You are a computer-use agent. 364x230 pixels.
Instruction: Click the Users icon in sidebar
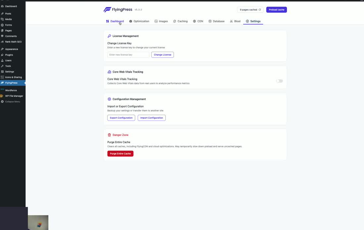click(x=2, y=60)
